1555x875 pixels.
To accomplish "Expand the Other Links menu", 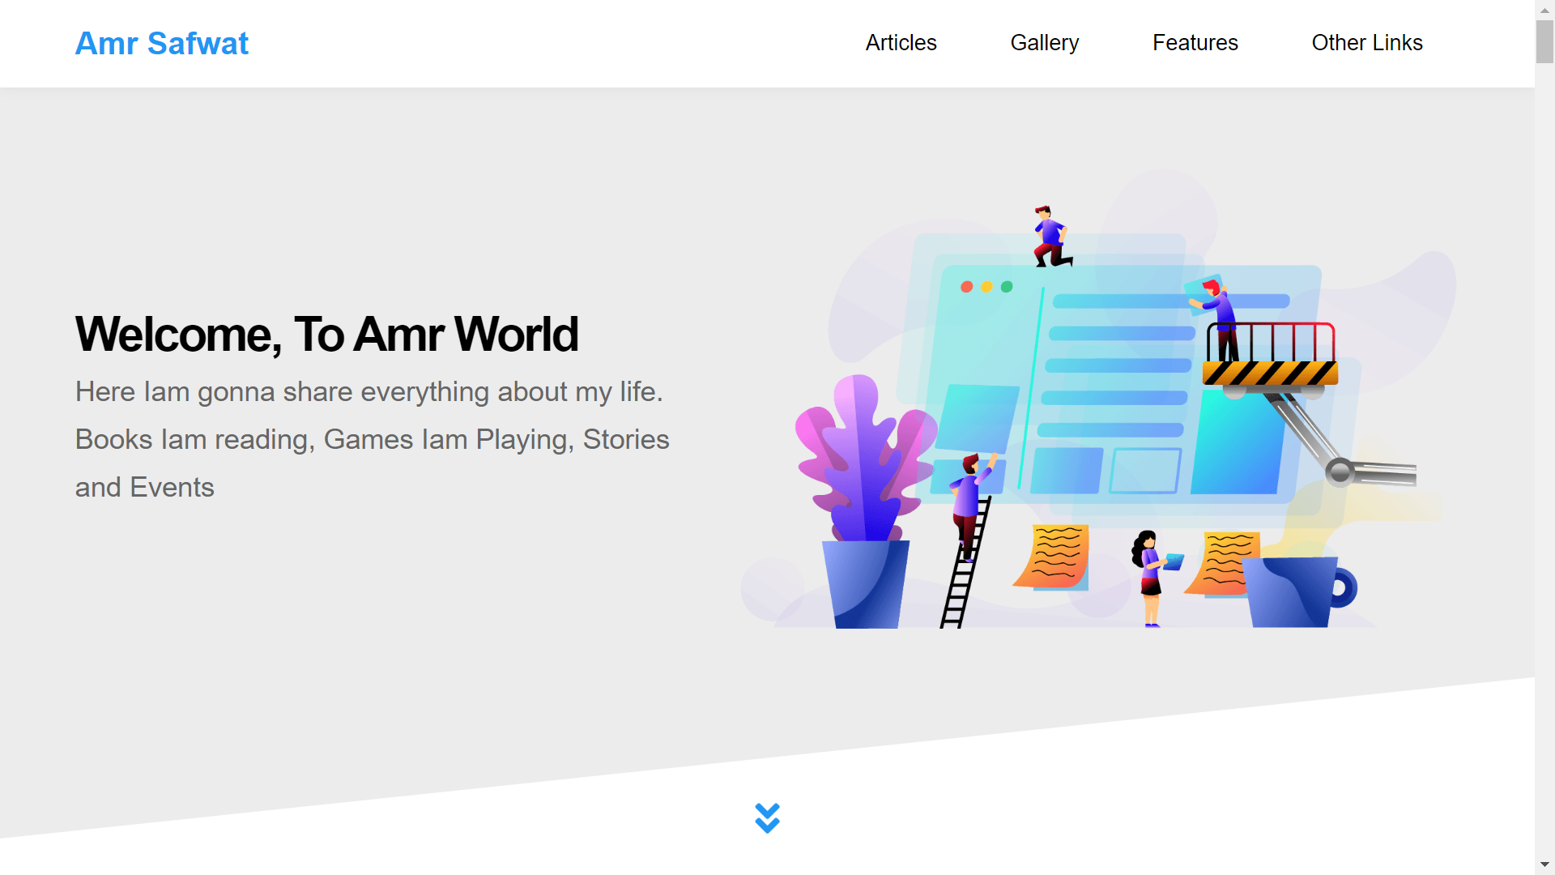I will tap(1367, 43).
